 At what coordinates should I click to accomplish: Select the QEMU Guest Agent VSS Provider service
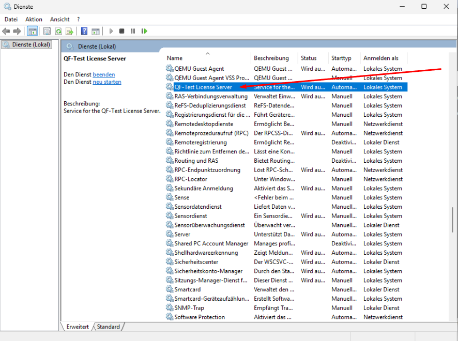212,78
